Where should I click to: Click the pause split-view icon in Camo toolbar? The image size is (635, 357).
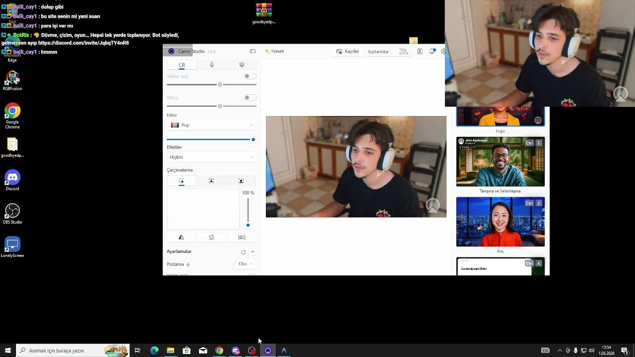[x=420, y=51]
